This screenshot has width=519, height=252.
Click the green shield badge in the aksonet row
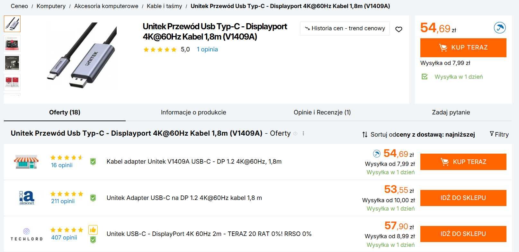click(x=93, y=198)
